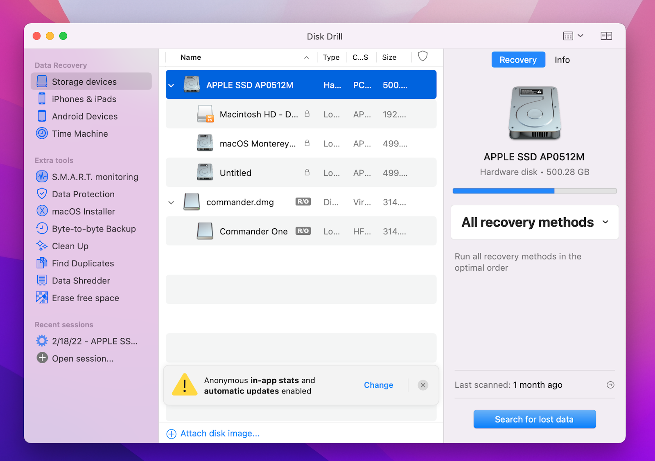
Task: Open iPhones & iPads section
Action: [x=84, y=99]
